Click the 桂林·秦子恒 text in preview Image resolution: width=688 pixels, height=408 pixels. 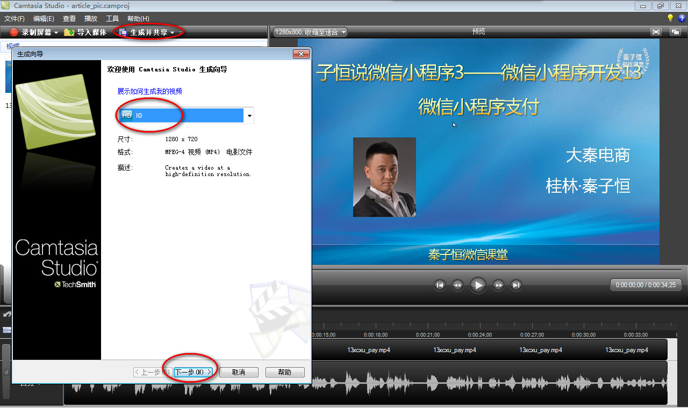pyautogui.click(x=588, y=186)
